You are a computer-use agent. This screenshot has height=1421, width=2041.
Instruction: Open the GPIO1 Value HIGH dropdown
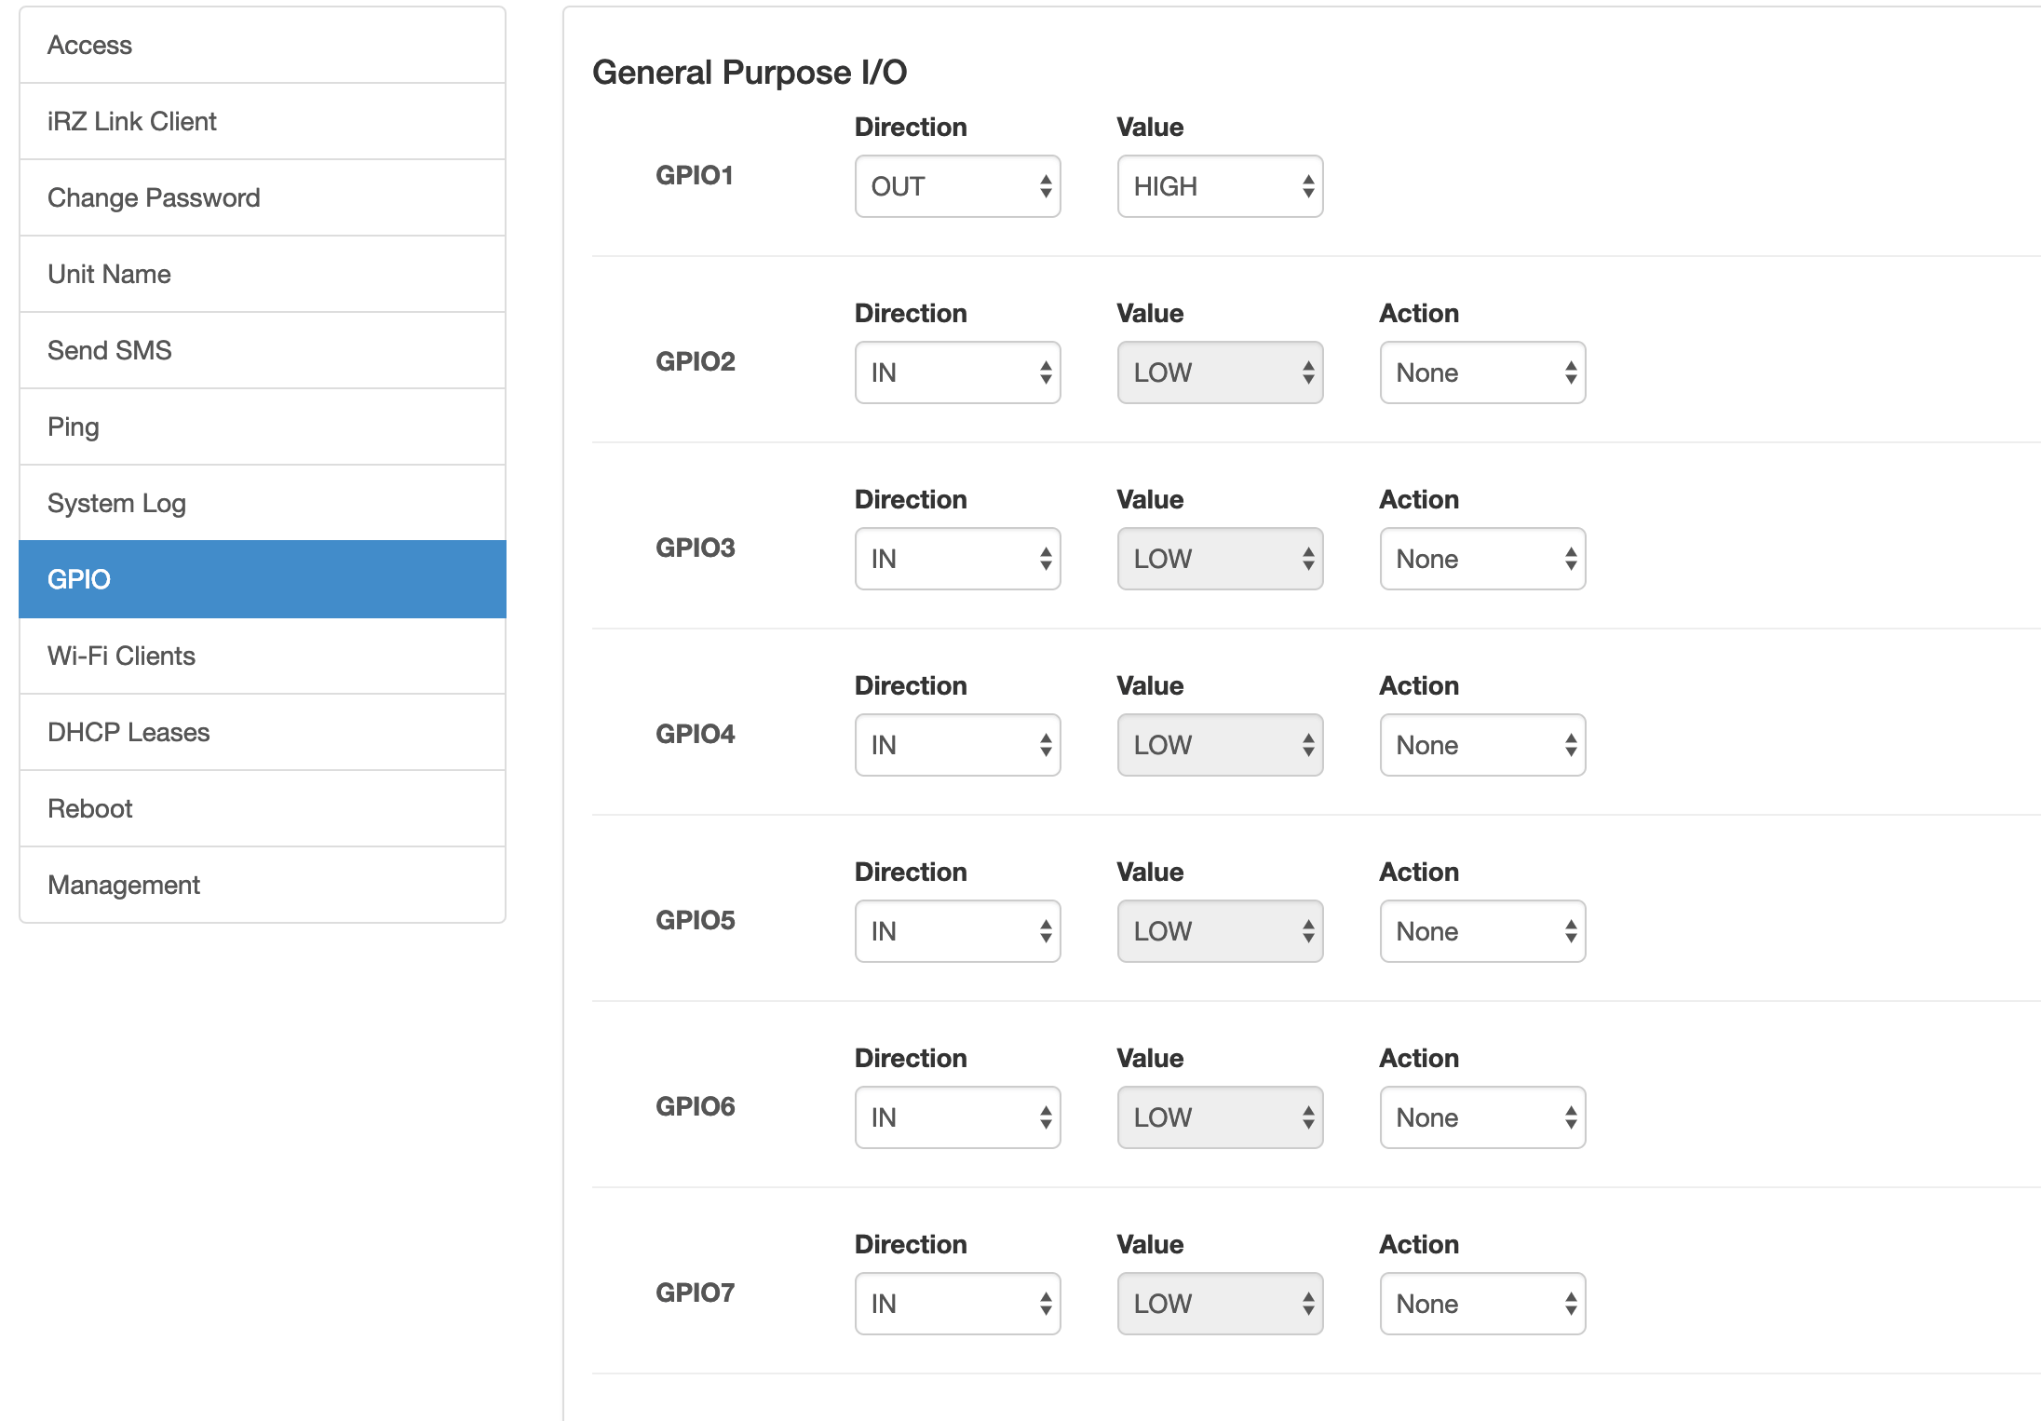pyautogui.click(x=1220, y=186)
